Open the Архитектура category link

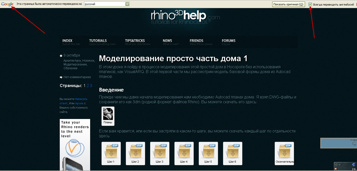point(72,61)
